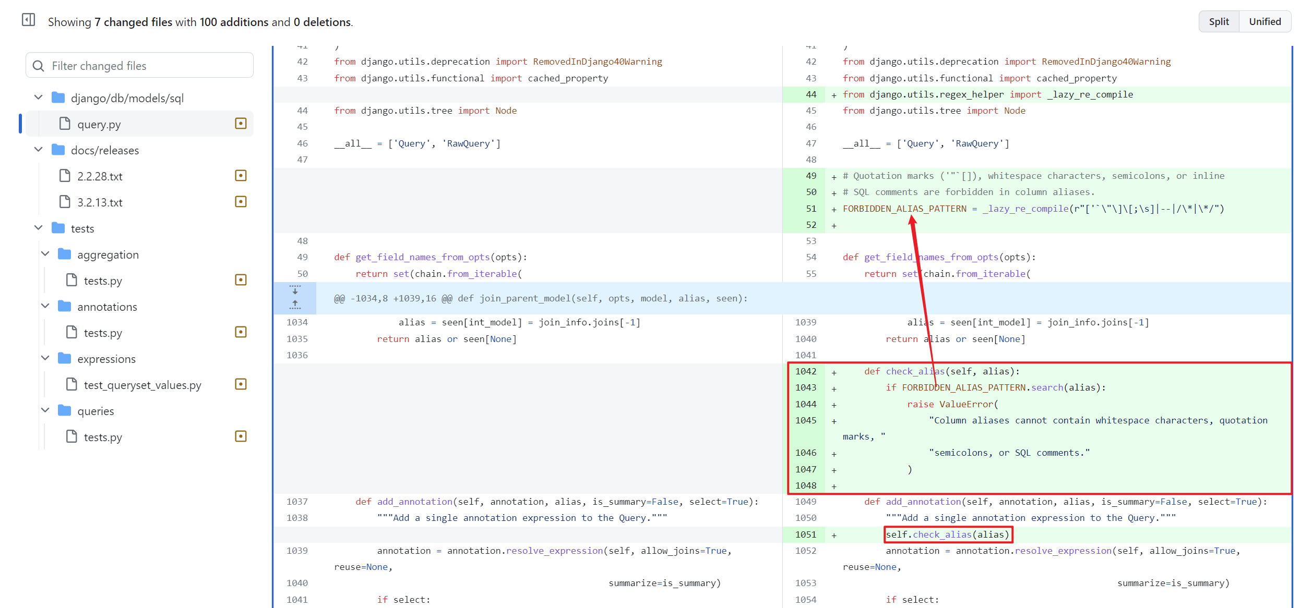Select tests.py under queries folder

103,437
